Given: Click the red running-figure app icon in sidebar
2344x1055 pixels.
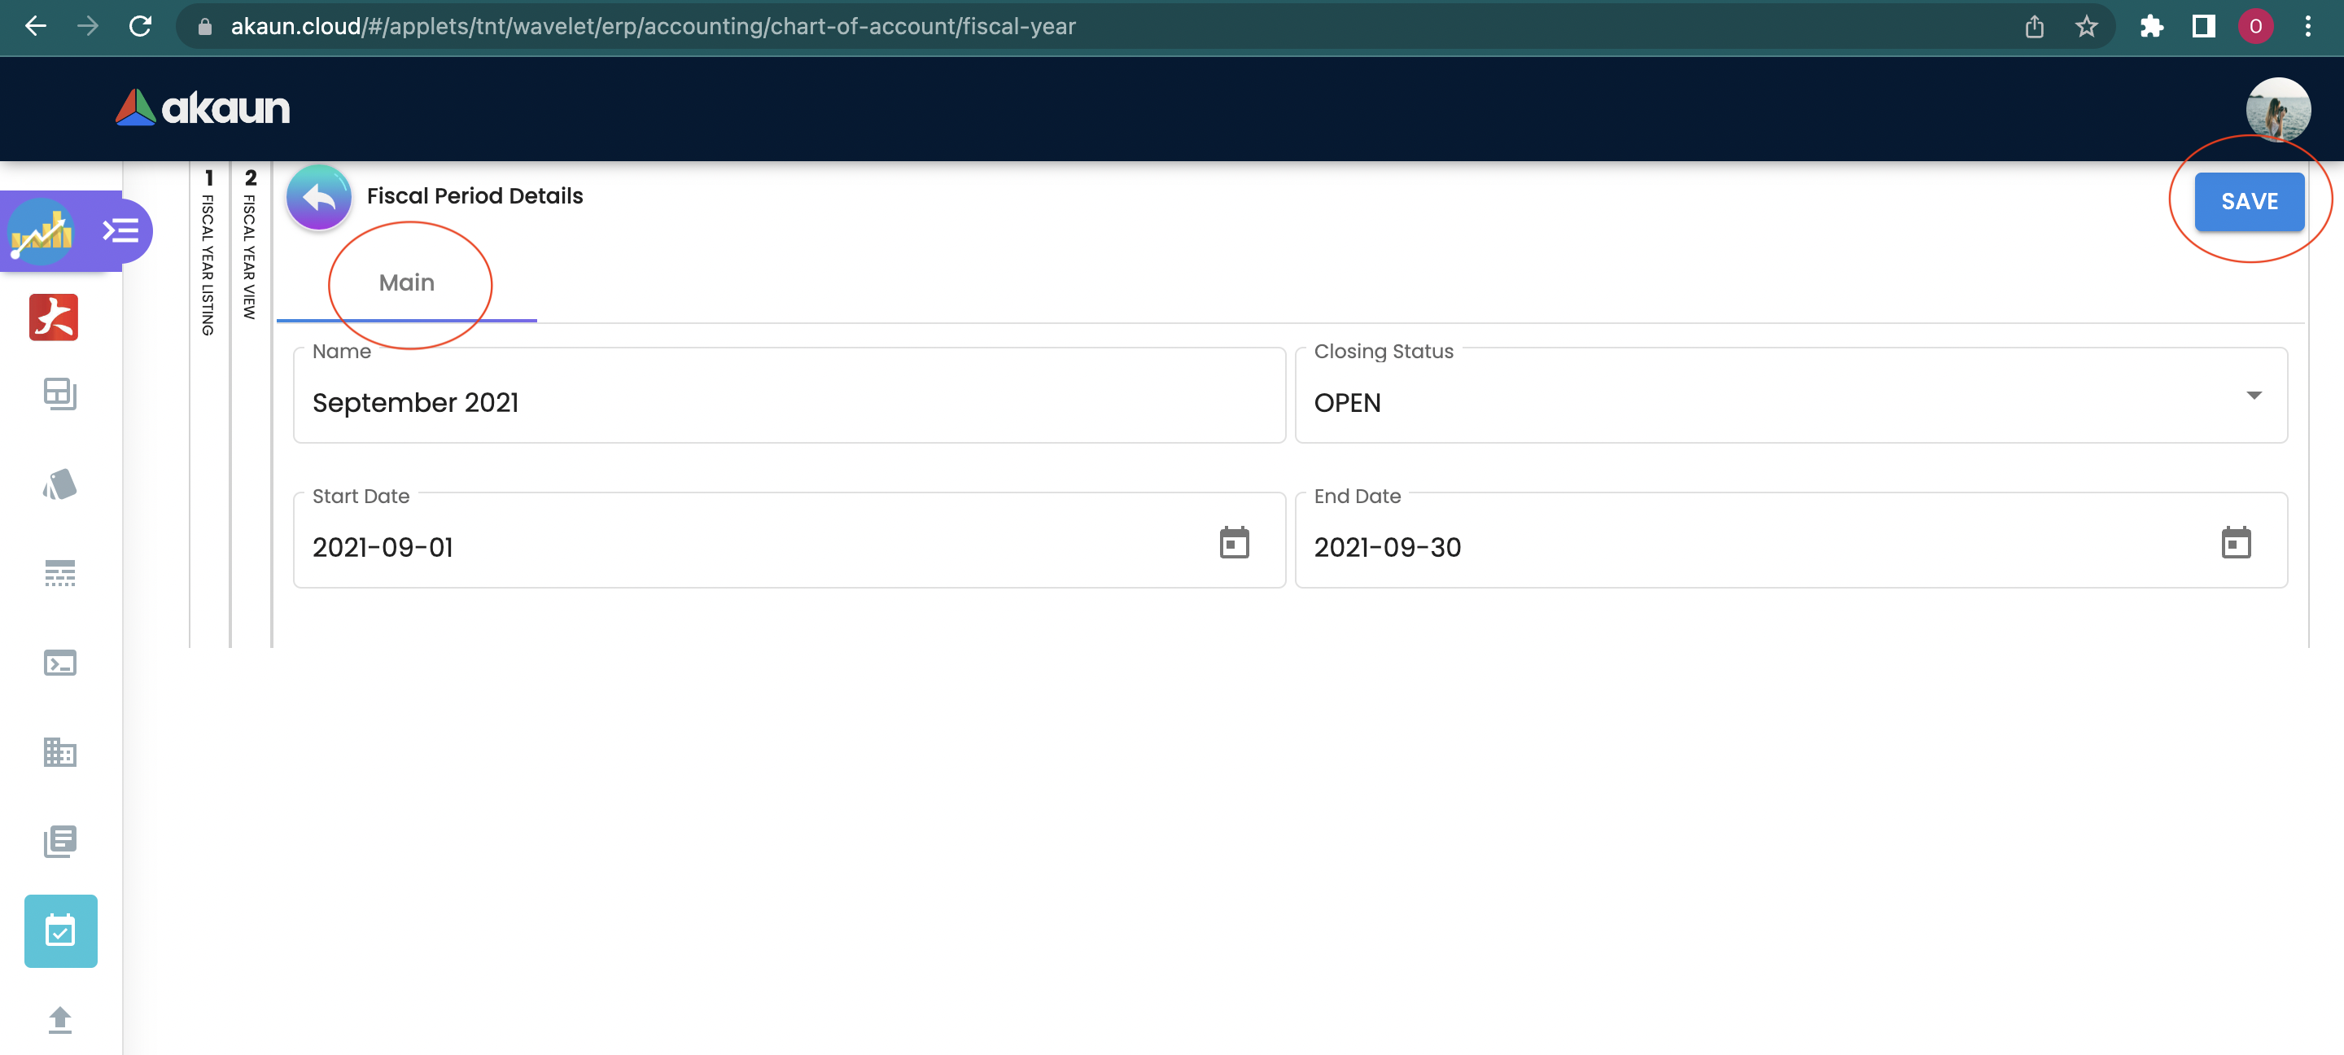Looking at the screenshot, I should 54,317.
